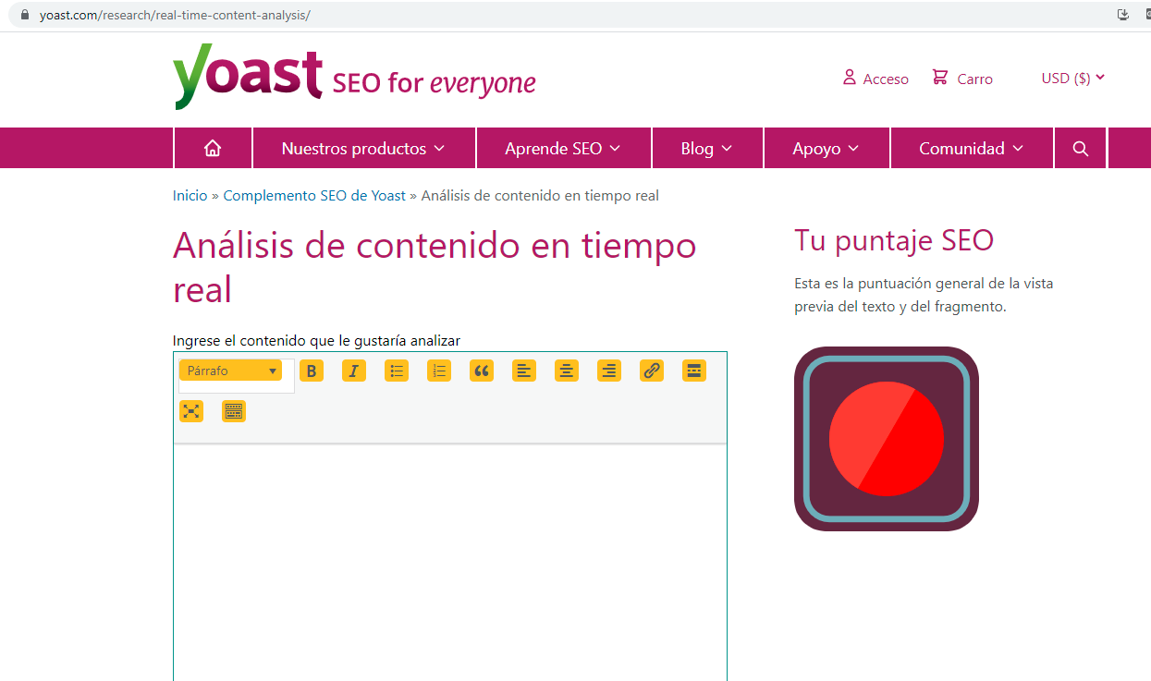
Task: Expand the Nuestros productos menu
Action: pyautogui.click(x=363, y=148)
